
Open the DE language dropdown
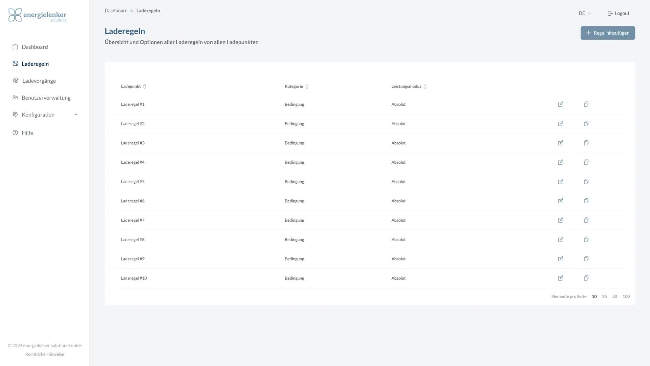pos(585,14)
